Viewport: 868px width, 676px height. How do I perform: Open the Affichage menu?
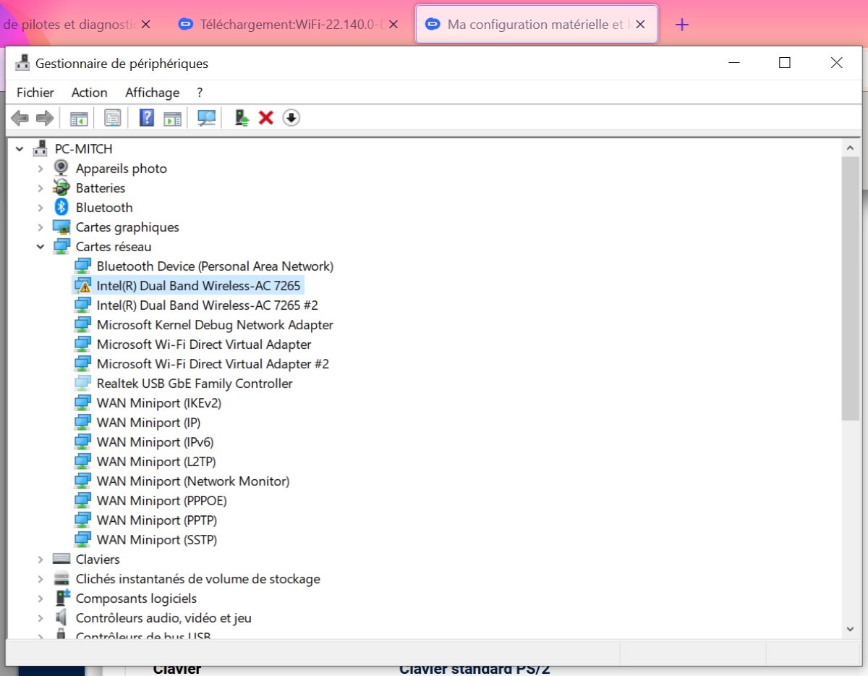coord(153,92)
